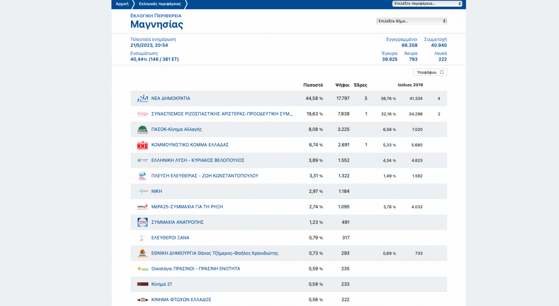The height and width of the screenshot is (306, 559).
Task: Click the Εγγεγραμμένοι label
Action: [x=402, y=39]
